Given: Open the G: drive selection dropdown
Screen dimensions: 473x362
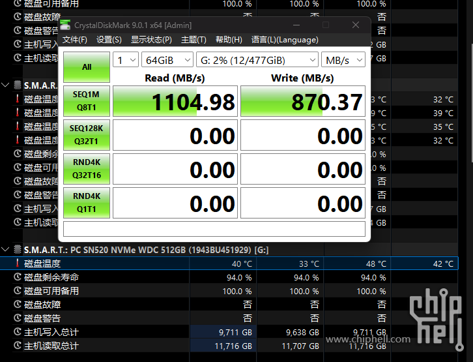Looking at the screenshot, I should pos(257,60).
